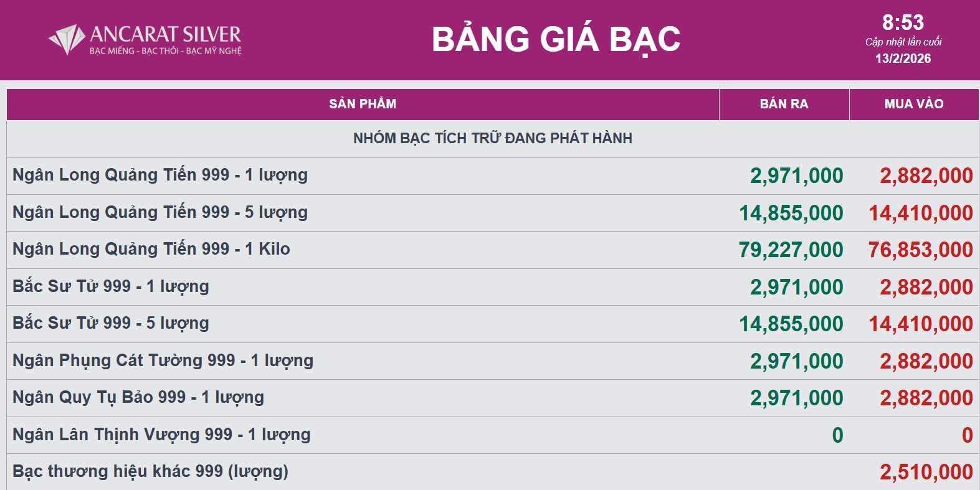
Task: Click the ANCARAT SILVER brand name text
Action: pos(165,34)
